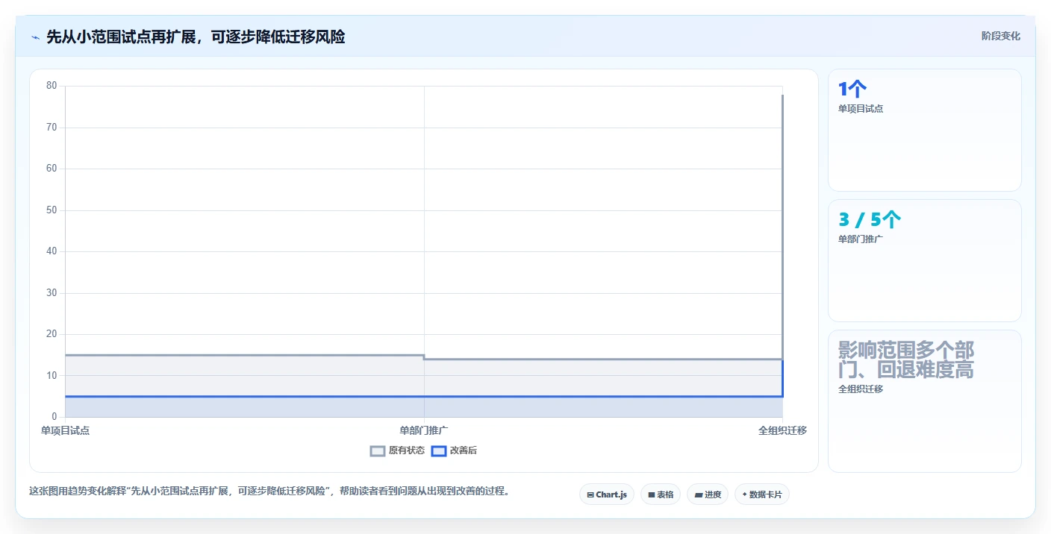Click icon inside the 表格 chip
The image size is (1051, 534).
pyautogui.click(x=652, y=494)
